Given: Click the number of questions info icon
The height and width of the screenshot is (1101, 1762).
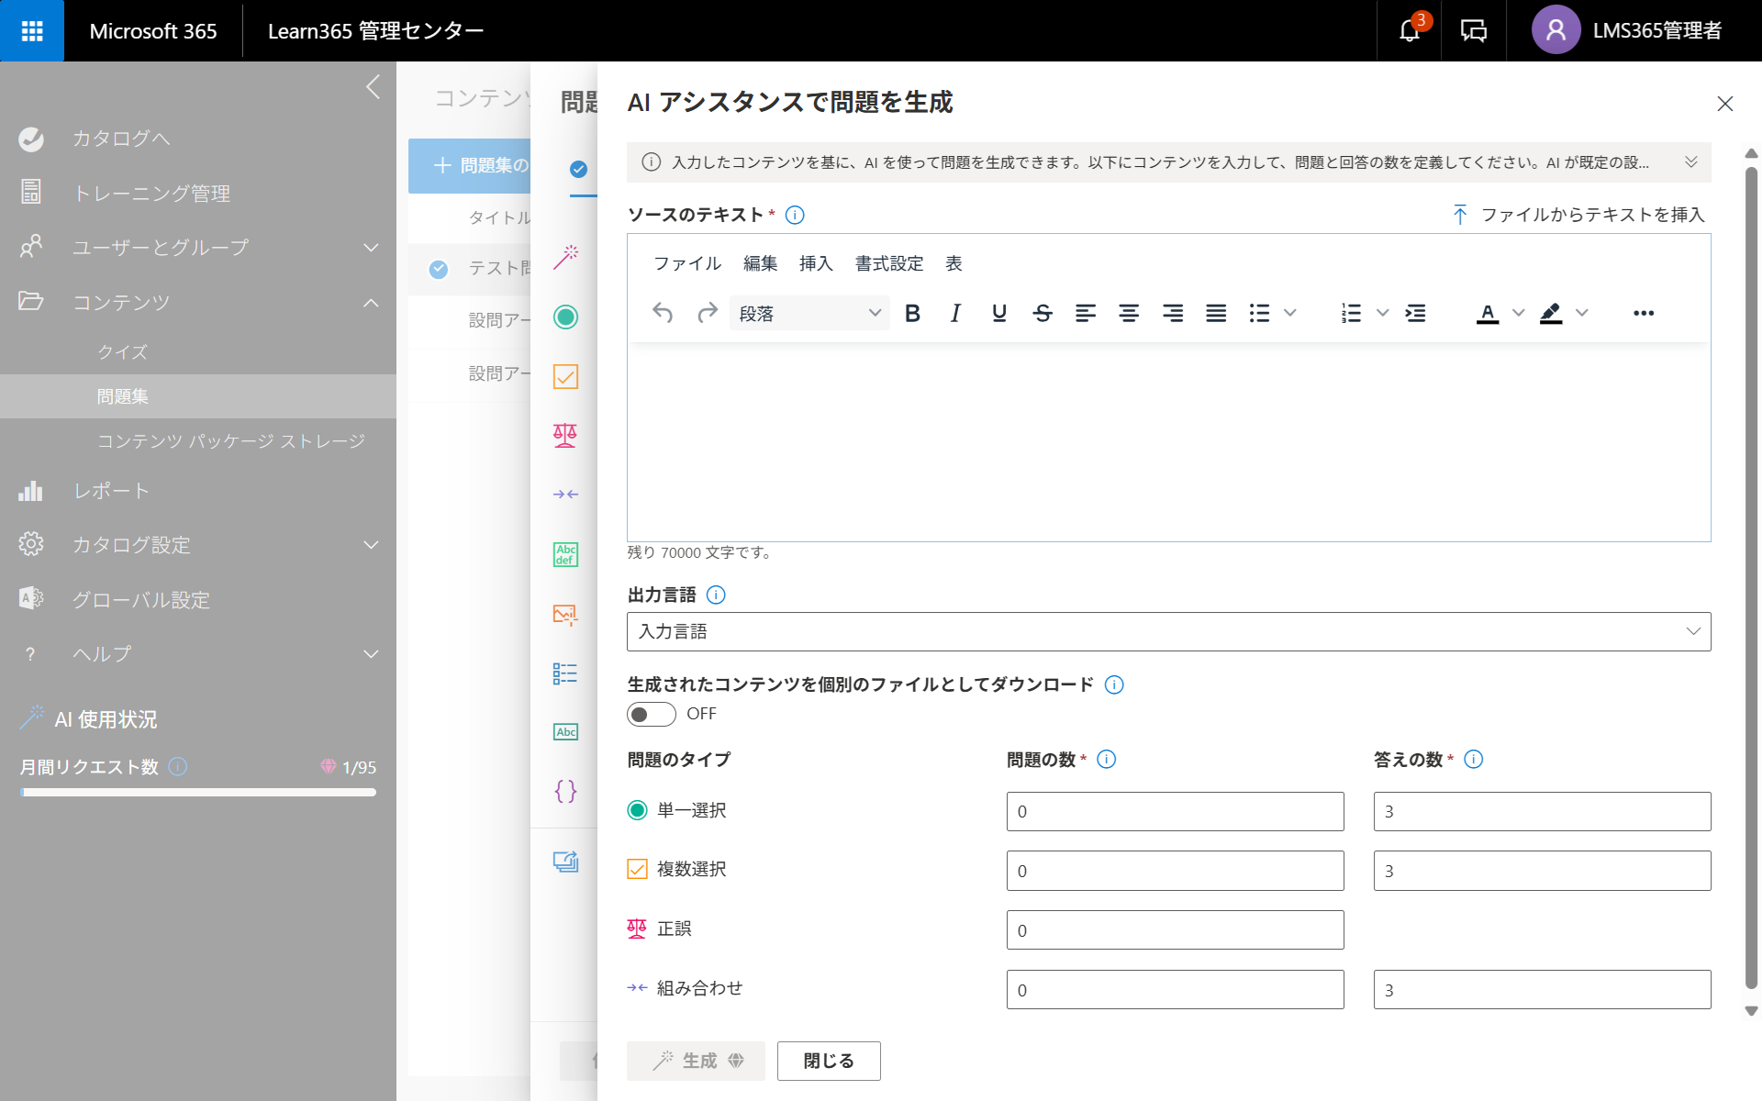Looking at the screenshot, I should point(1107,759).
